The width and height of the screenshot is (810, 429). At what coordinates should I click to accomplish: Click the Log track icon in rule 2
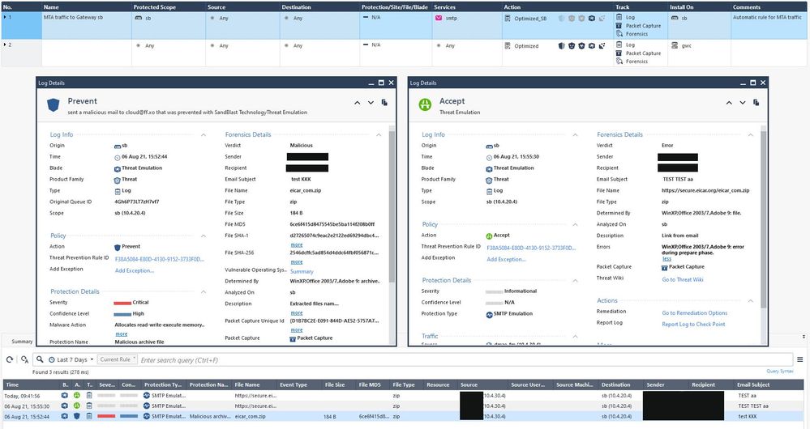coord(619,45)
